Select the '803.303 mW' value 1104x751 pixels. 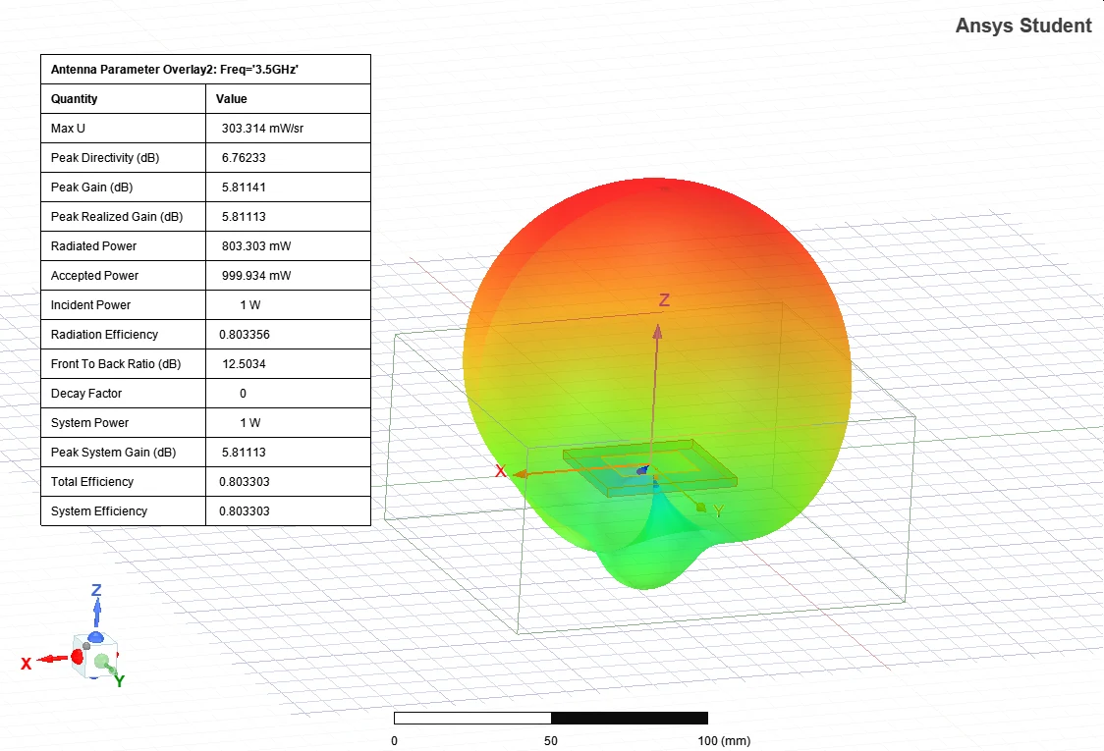point(256,246)
